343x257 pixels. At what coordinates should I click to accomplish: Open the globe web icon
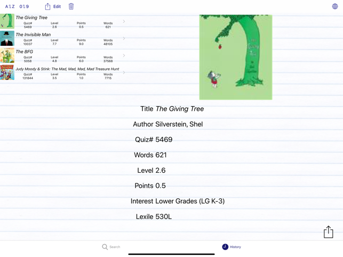pyautogui.click(x=335, y=6)
